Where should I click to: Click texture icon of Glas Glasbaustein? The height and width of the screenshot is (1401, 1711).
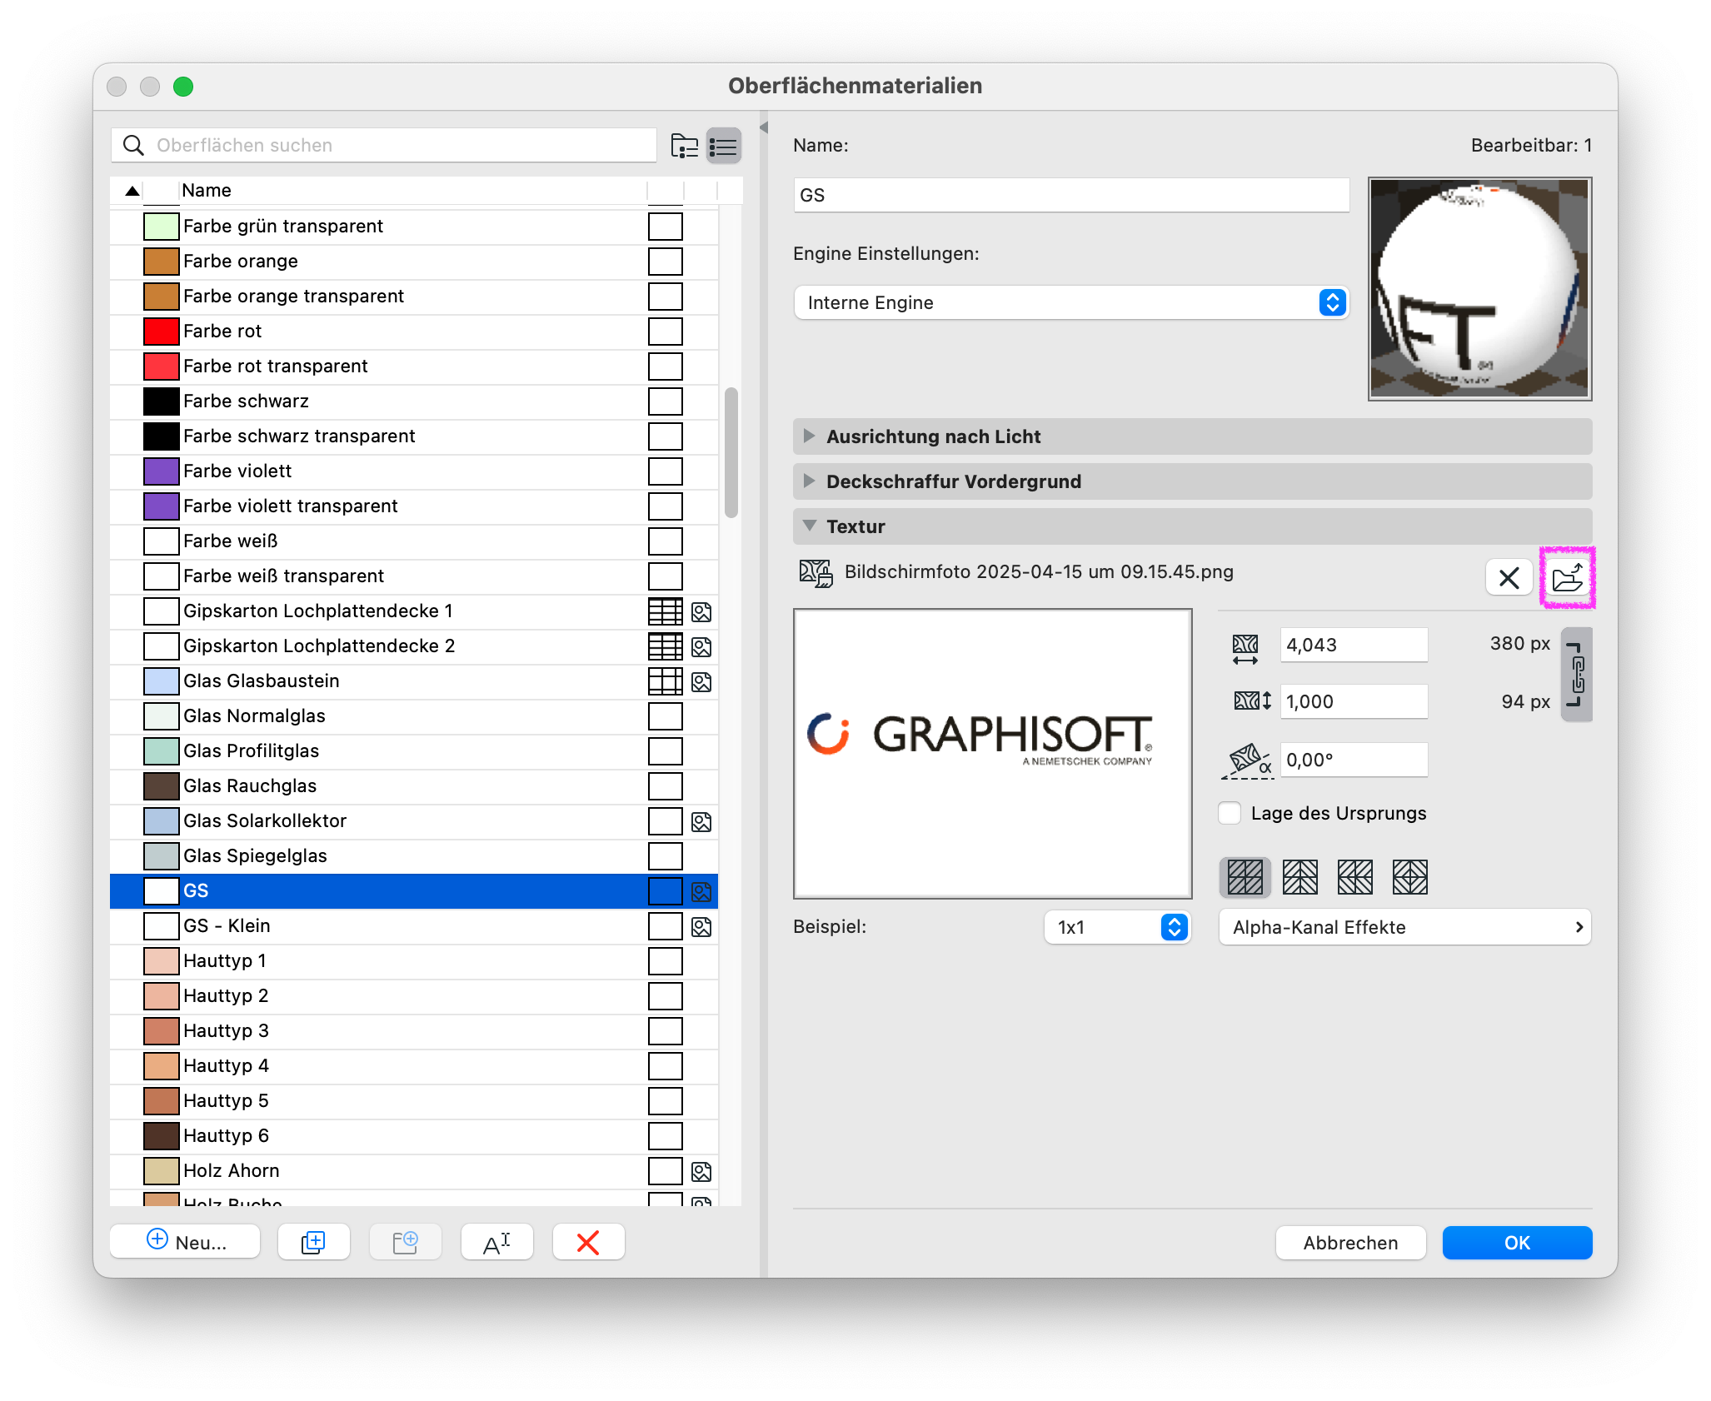(701, 682)
